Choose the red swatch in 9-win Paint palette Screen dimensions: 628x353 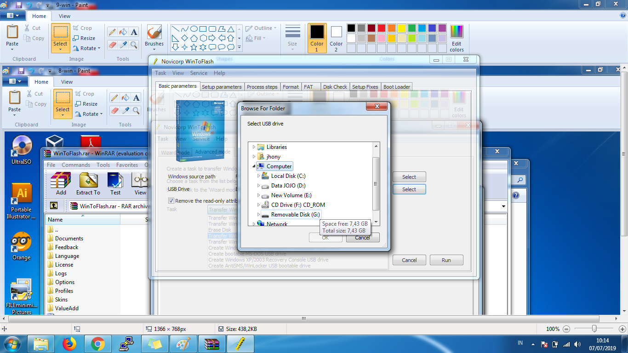pos(381,28)
